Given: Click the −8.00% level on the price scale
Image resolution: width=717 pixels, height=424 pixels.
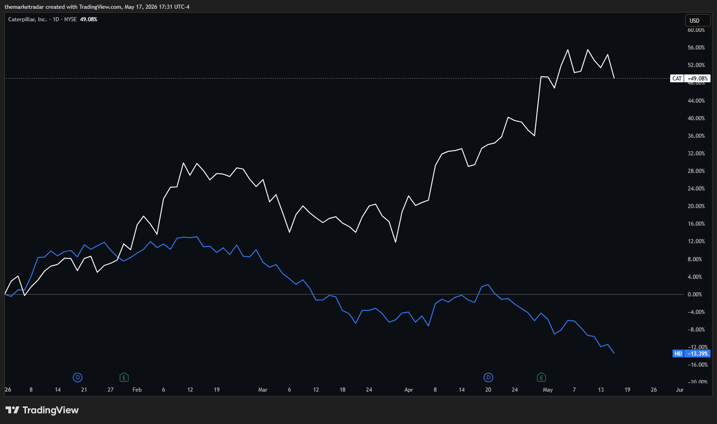Looking at the screenshot, I should click(x=696, y=330).
